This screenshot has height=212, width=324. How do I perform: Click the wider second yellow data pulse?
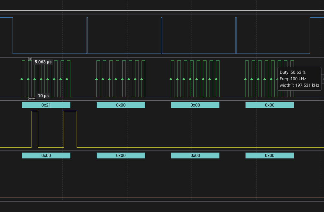point(70,129)
